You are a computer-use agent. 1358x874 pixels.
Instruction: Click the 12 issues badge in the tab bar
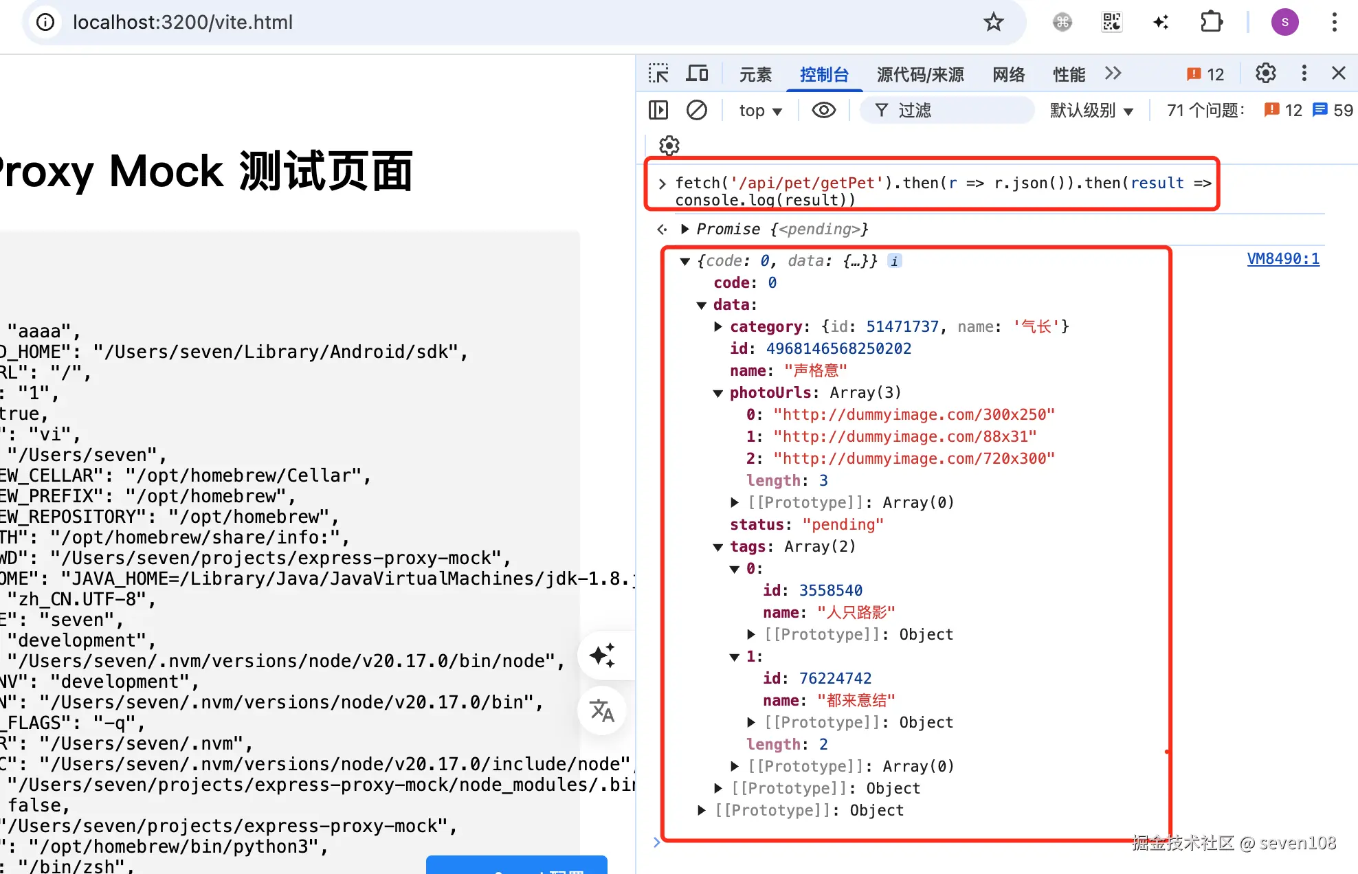pyautogui.click(x=1205, y=74)
